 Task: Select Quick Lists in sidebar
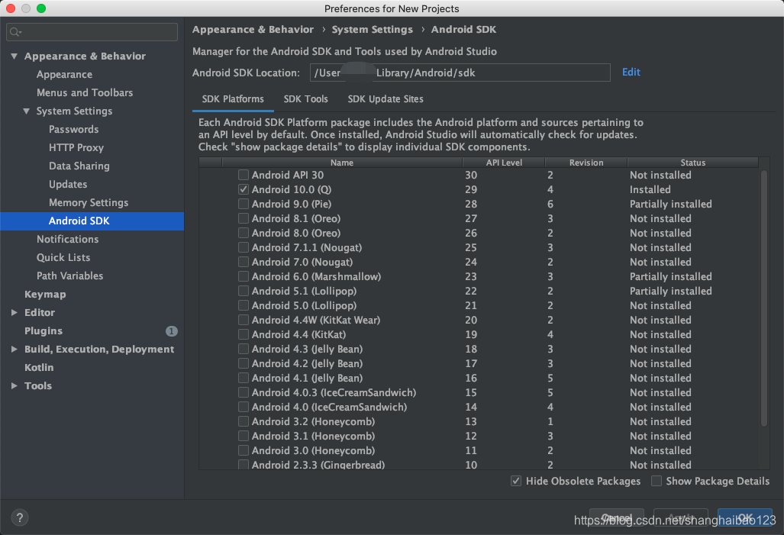click(63, 257)
